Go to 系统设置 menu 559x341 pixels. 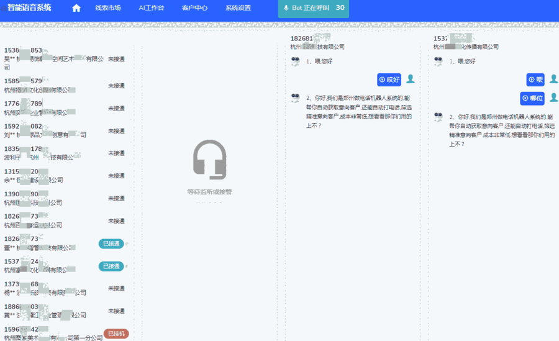[238, 8]
